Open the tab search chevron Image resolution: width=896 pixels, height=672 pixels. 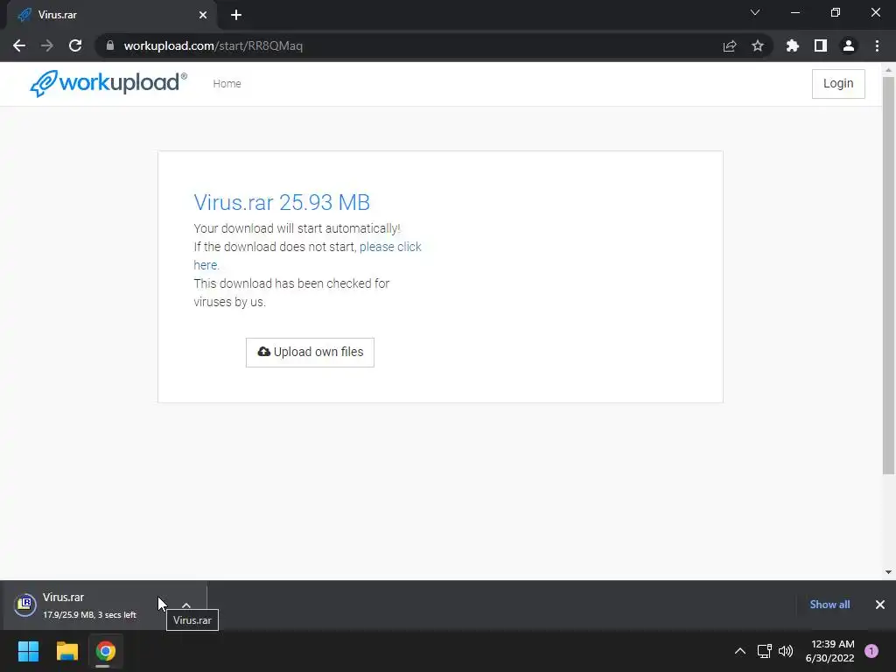(755, 12)
